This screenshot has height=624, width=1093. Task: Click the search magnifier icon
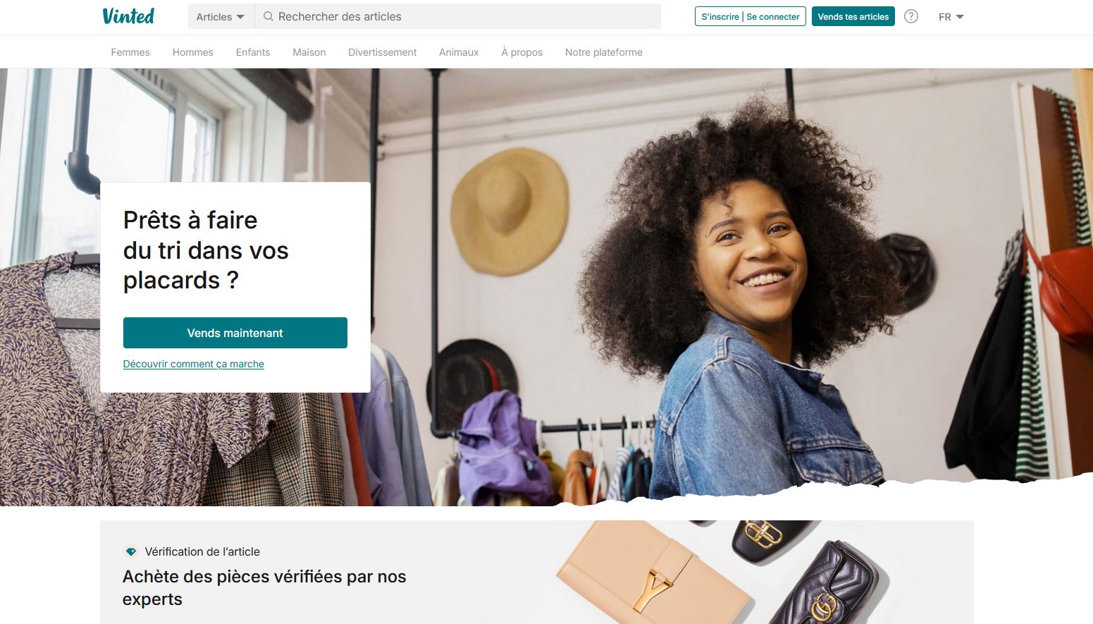point(268,16)
